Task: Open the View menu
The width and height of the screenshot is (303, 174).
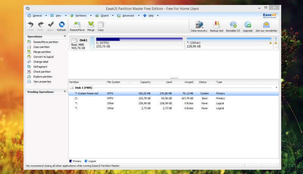Action: 58,15
